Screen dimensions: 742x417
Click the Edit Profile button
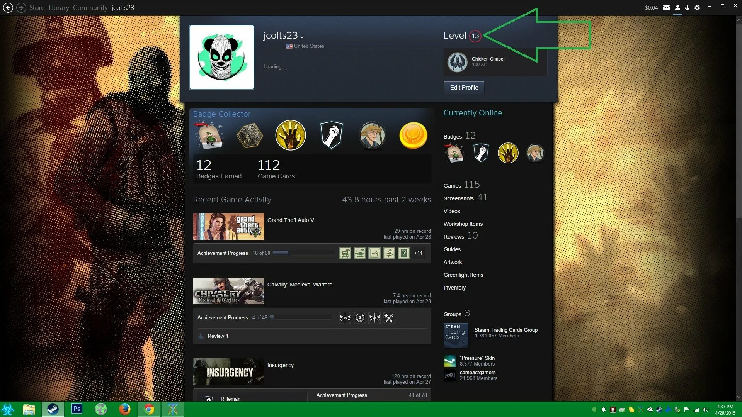click(x=464, y=88)
